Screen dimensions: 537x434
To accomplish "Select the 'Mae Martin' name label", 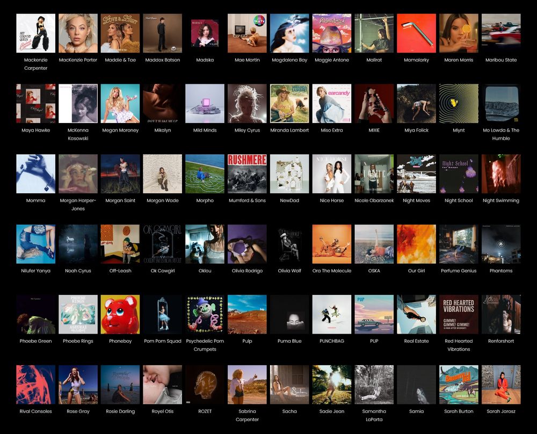I will (247, 60).
